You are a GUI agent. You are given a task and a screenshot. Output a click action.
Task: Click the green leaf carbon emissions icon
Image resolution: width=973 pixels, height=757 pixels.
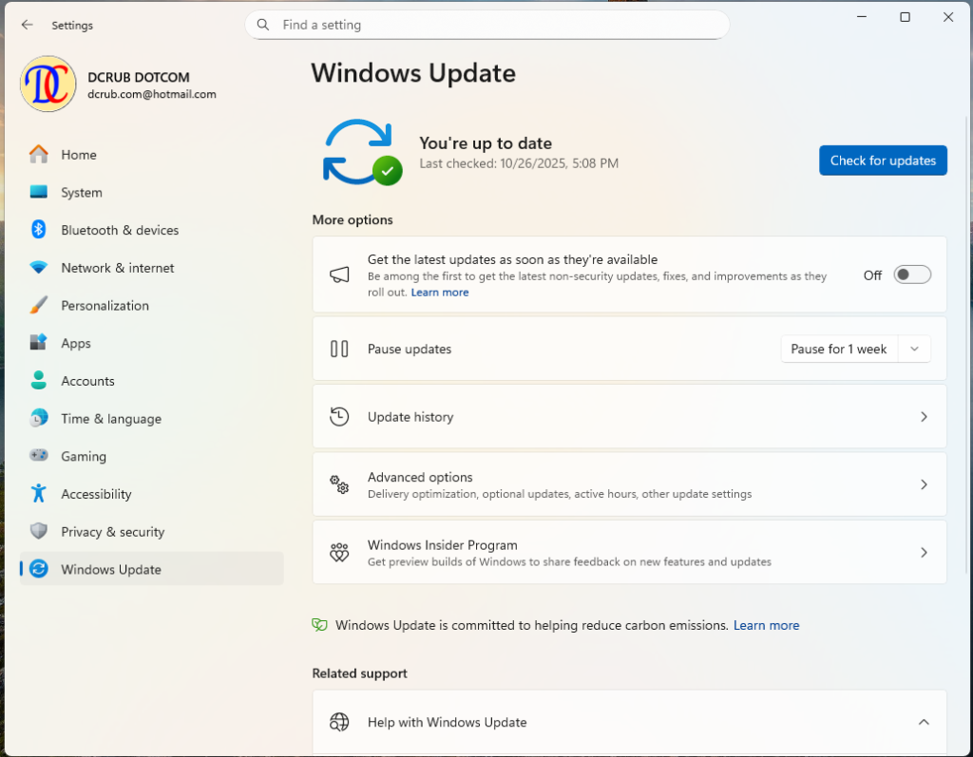tap(319, 625)
